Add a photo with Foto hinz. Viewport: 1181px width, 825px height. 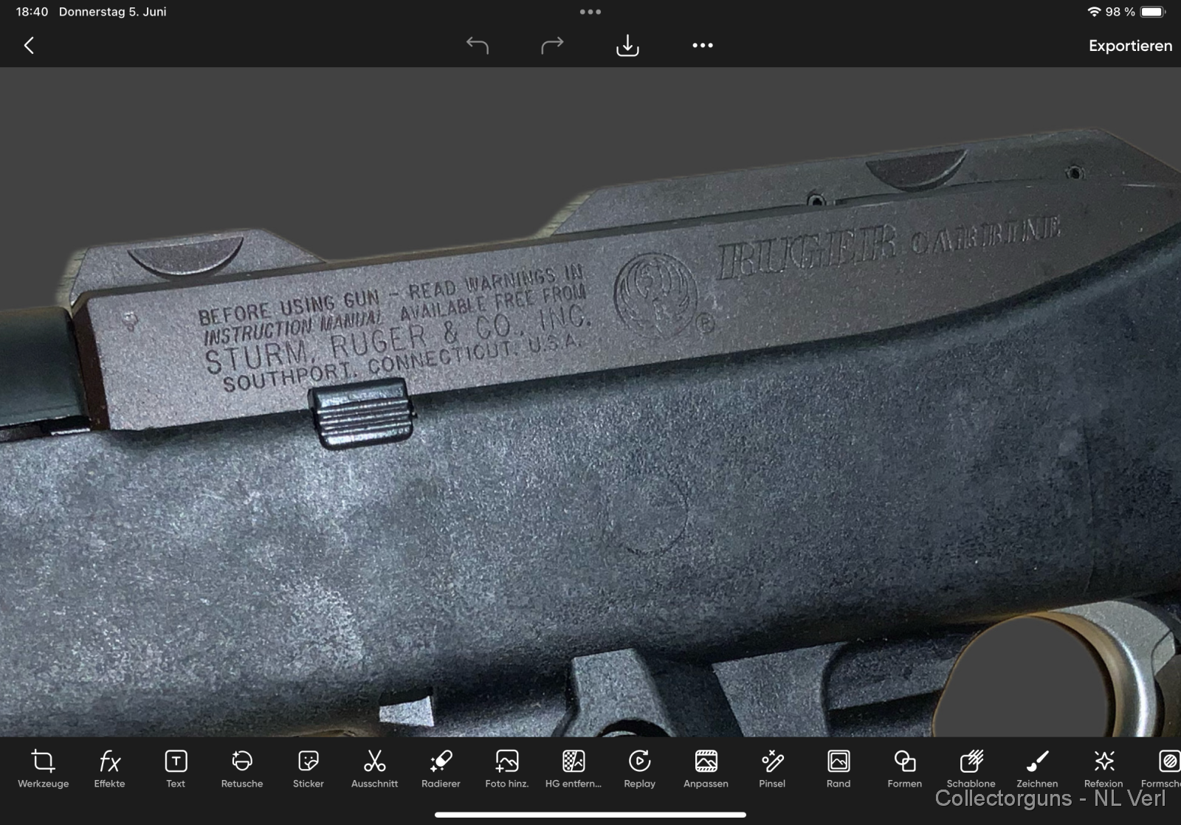[507, 769]
